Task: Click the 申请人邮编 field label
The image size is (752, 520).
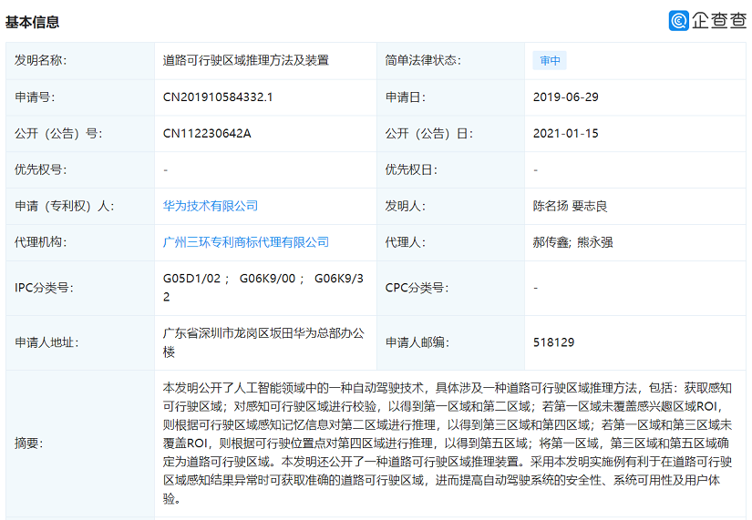Action: pyautogui.click(x=417, y=342)
